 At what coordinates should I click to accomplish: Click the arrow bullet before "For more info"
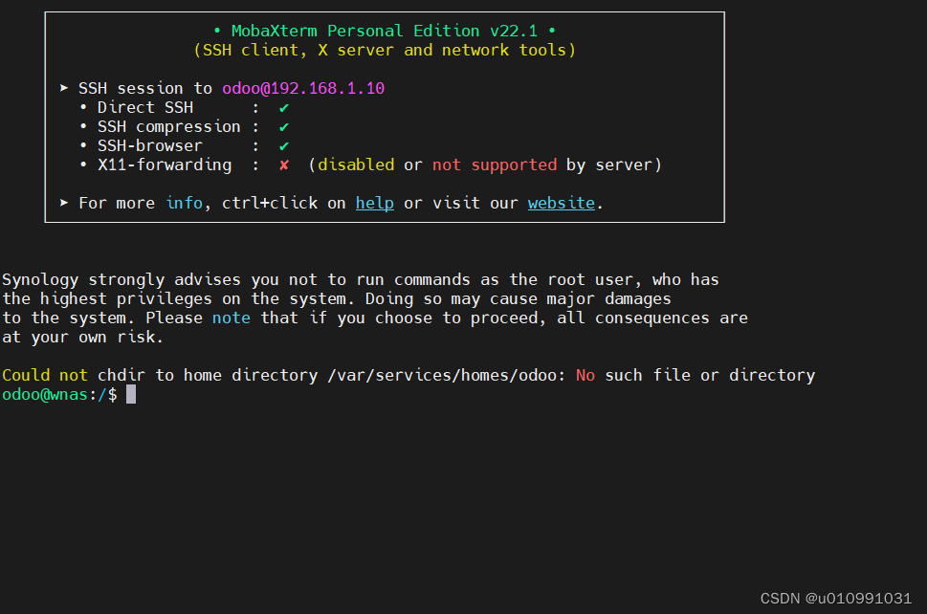click(x=64, y=203)
